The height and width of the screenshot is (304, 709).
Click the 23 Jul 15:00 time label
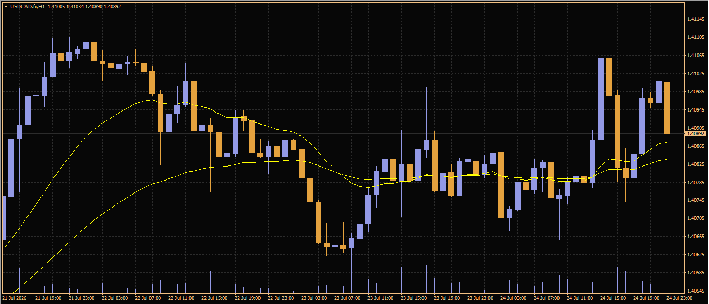pyautogui.click(x=414, y=299)
